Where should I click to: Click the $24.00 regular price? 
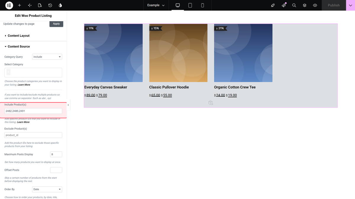pos(220,95)
